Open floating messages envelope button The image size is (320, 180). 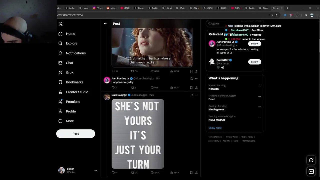311,171
